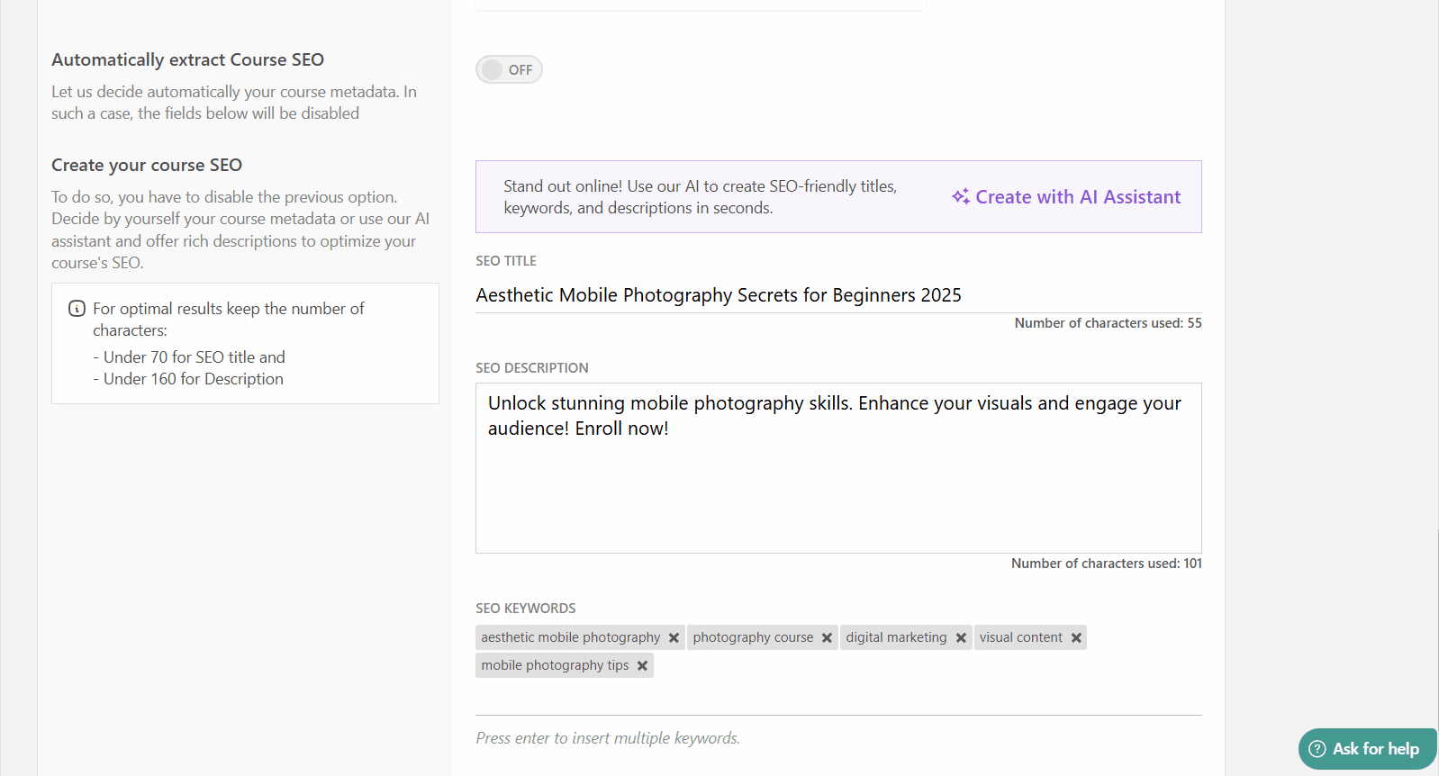The image size is (1439, 776).
Task: Click the 'SEO DESCRIPTION' label
Action: (x=532, y=368)
